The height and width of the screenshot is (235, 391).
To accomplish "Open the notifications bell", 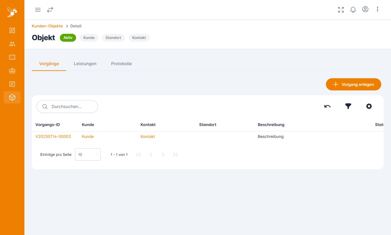I will coord(353,10).
